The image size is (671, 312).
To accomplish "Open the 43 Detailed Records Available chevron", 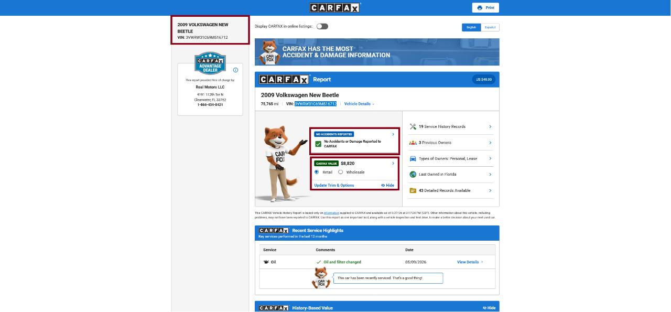I will [490, 190].
